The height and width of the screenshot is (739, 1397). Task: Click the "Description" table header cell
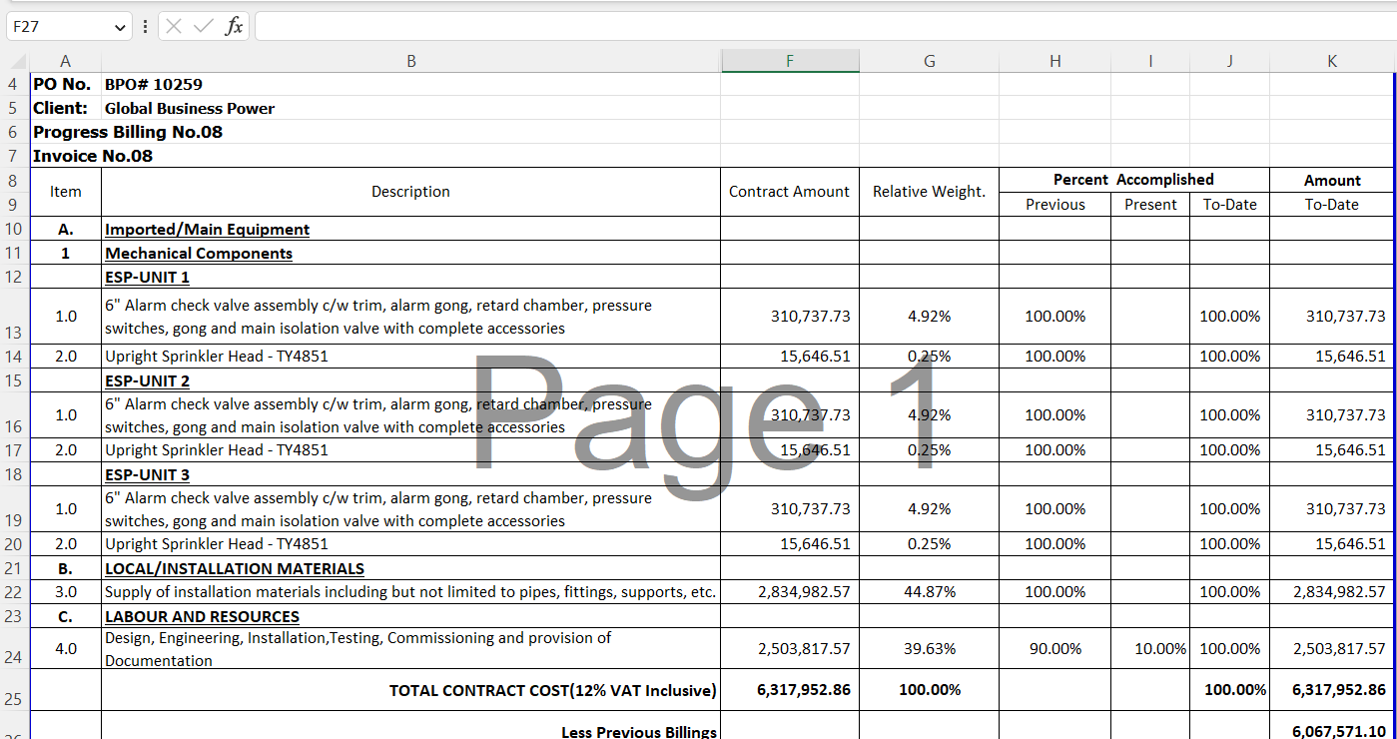pyautogui.click(x=410, y=192)
